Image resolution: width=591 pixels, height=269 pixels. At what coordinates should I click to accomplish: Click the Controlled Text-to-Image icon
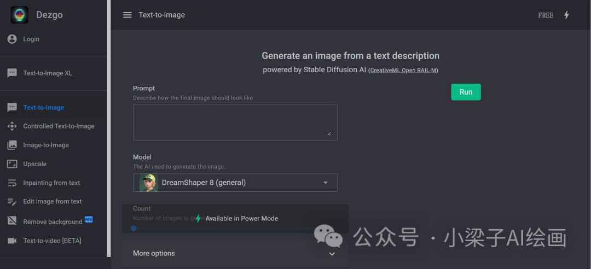click(x=12, y=126)
